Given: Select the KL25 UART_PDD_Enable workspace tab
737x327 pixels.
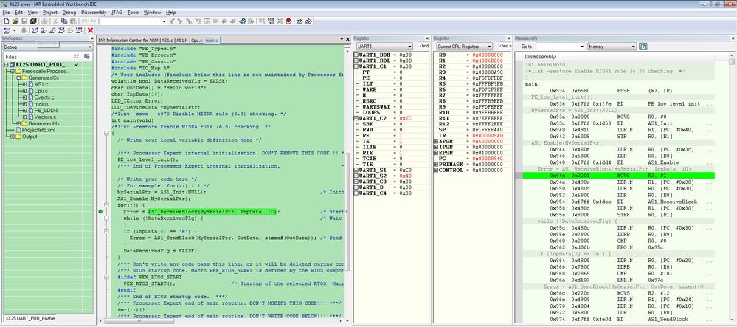Looking at the screenshot, I should coord(30,319).
